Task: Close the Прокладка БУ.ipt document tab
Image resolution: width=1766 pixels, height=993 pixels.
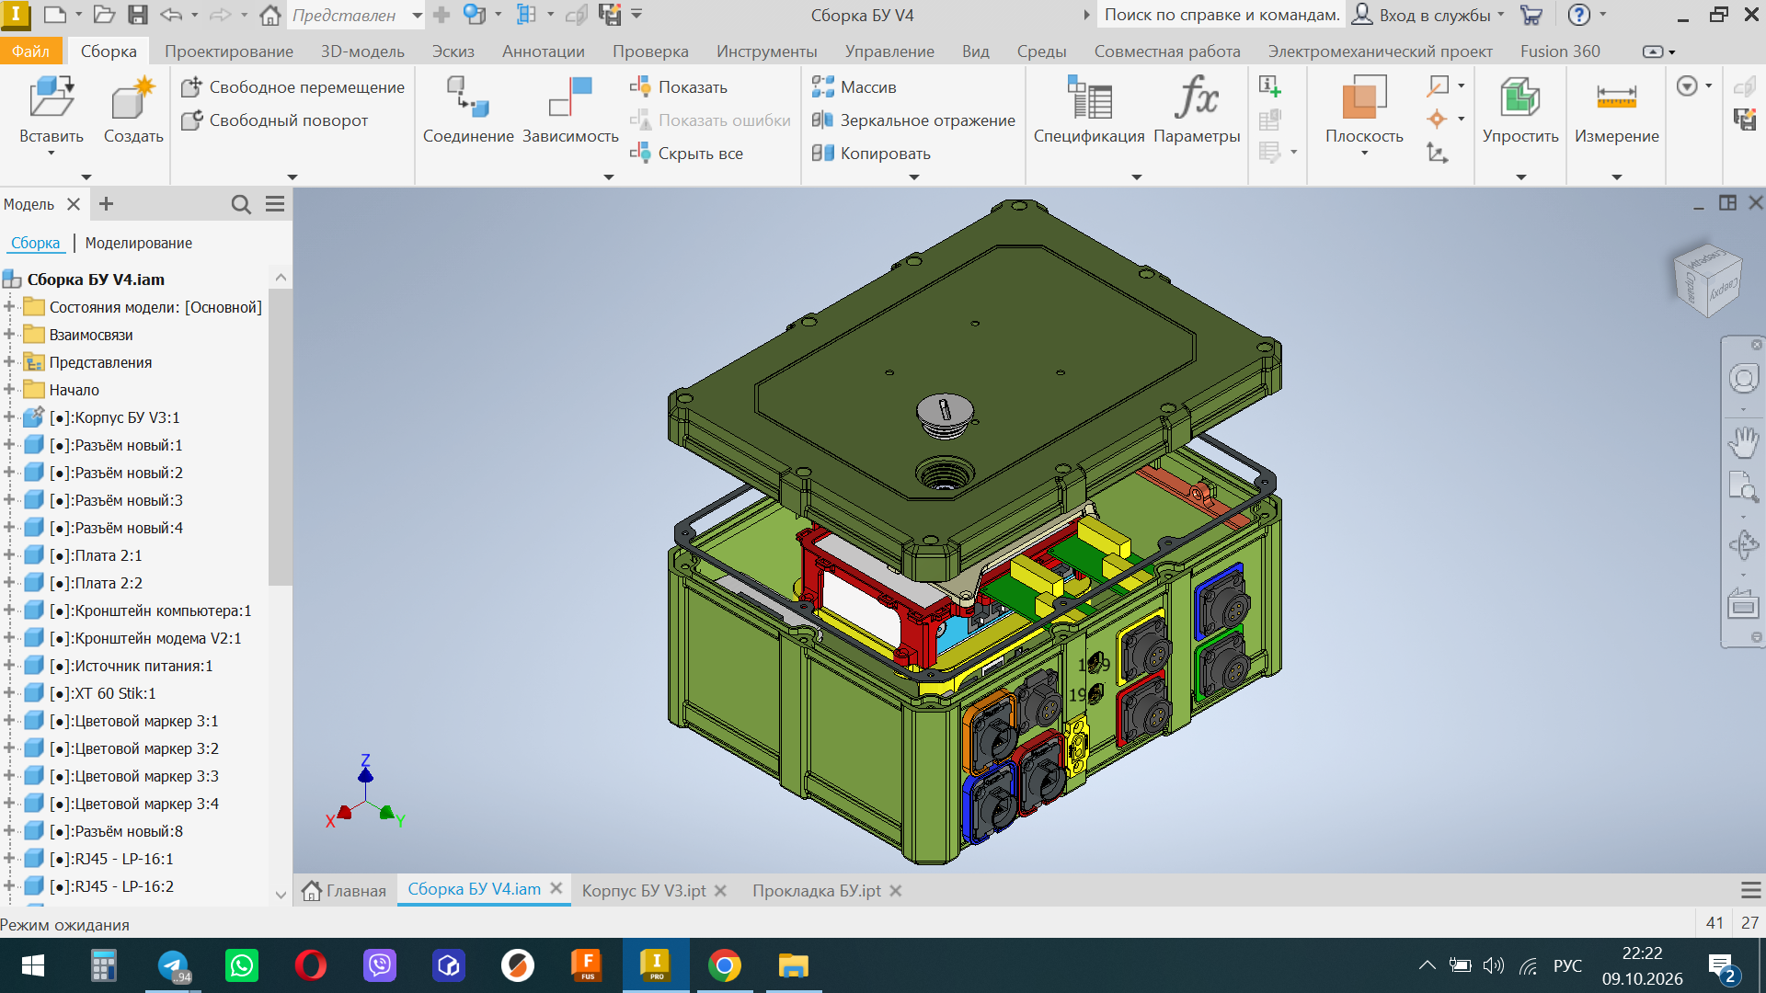Action: pyautogui.click(x=896, y=890)
